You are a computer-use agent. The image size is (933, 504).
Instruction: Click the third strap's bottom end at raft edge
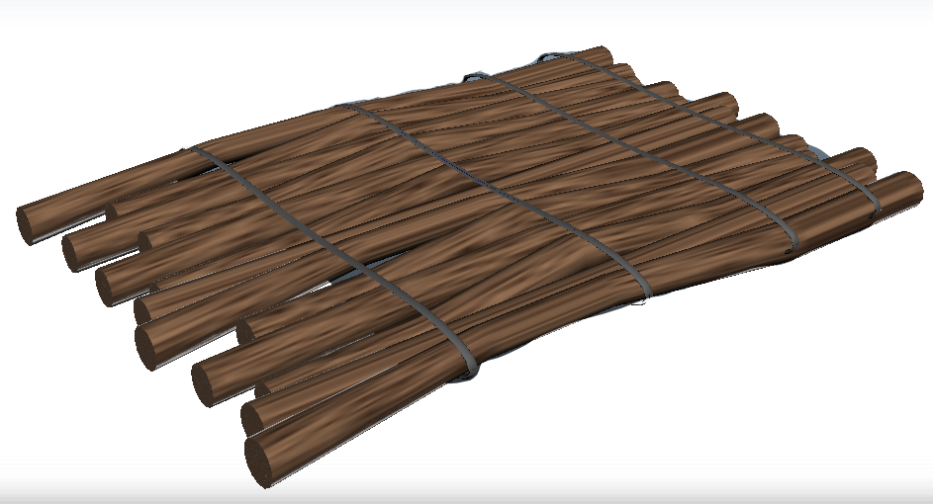(790, 243)
